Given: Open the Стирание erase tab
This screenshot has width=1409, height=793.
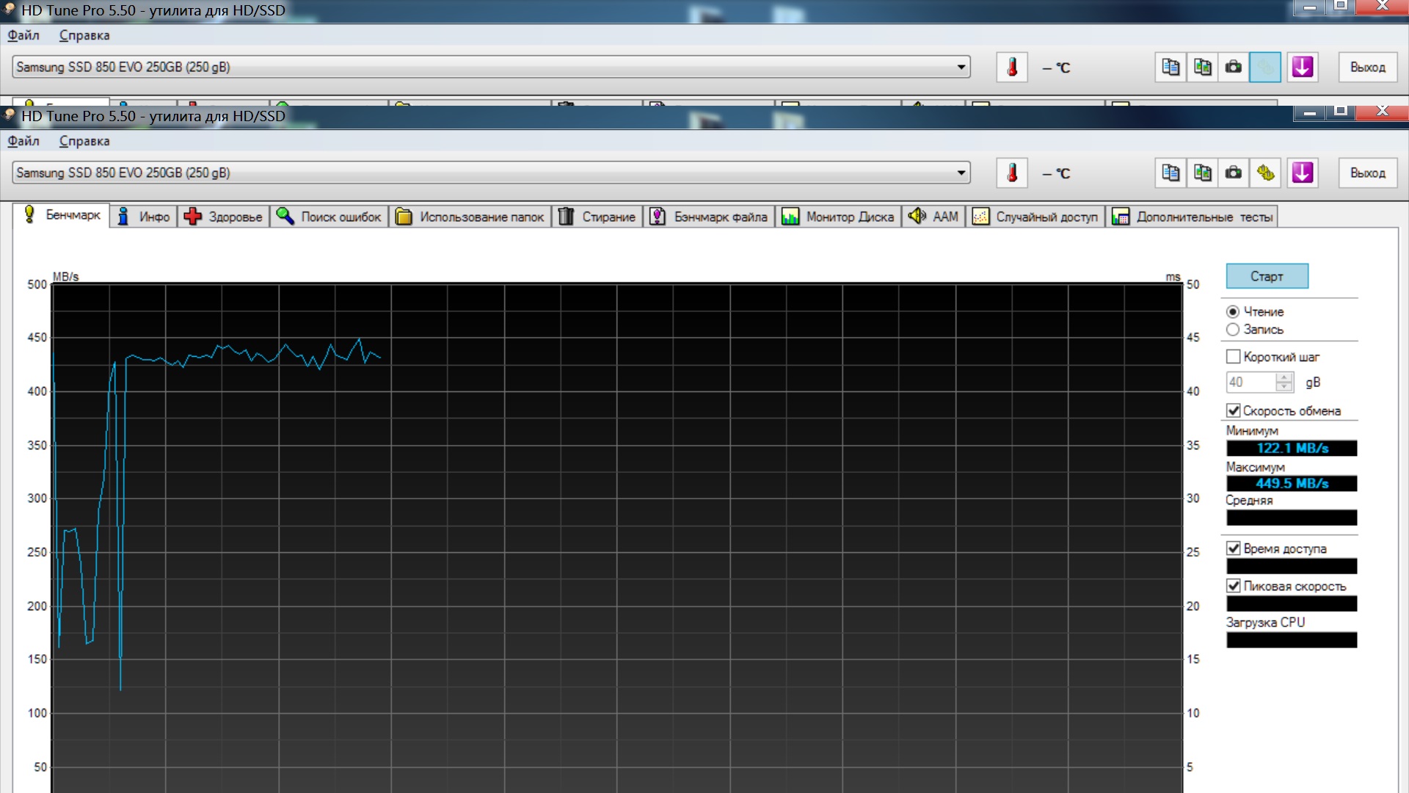Looking at the screenshot, I should [x=597, y=217].
